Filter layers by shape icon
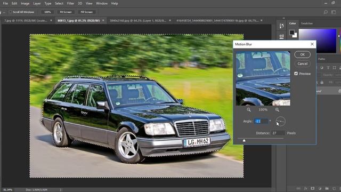Viewport: 341px width, 192px height. click(x=334, y=68)
